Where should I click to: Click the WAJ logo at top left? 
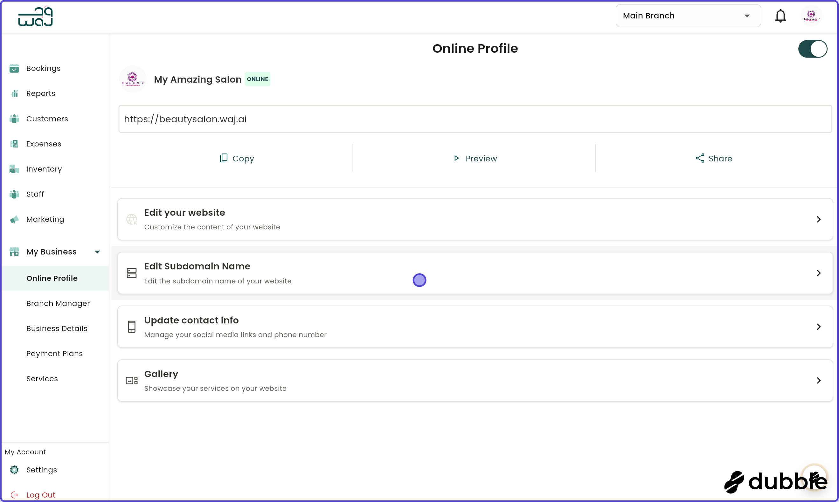35,16
